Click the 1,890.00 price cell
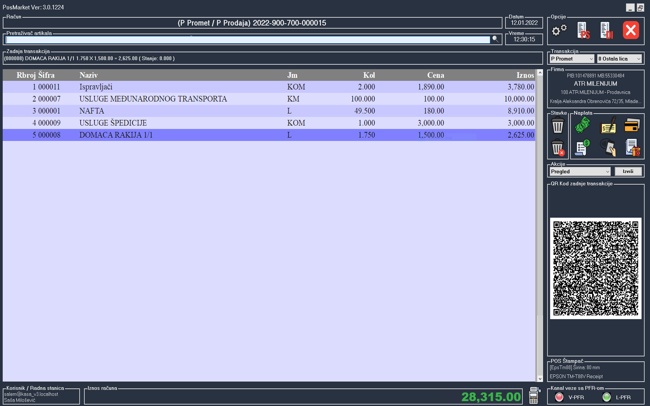 431,87
